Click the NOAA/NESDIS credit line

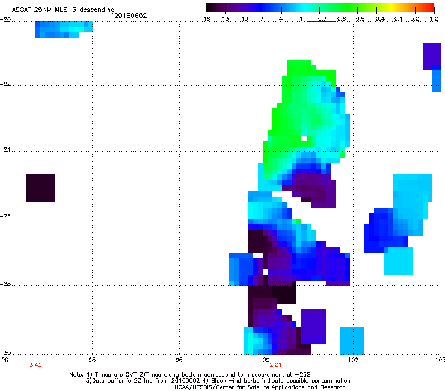[x=260, y=387]
